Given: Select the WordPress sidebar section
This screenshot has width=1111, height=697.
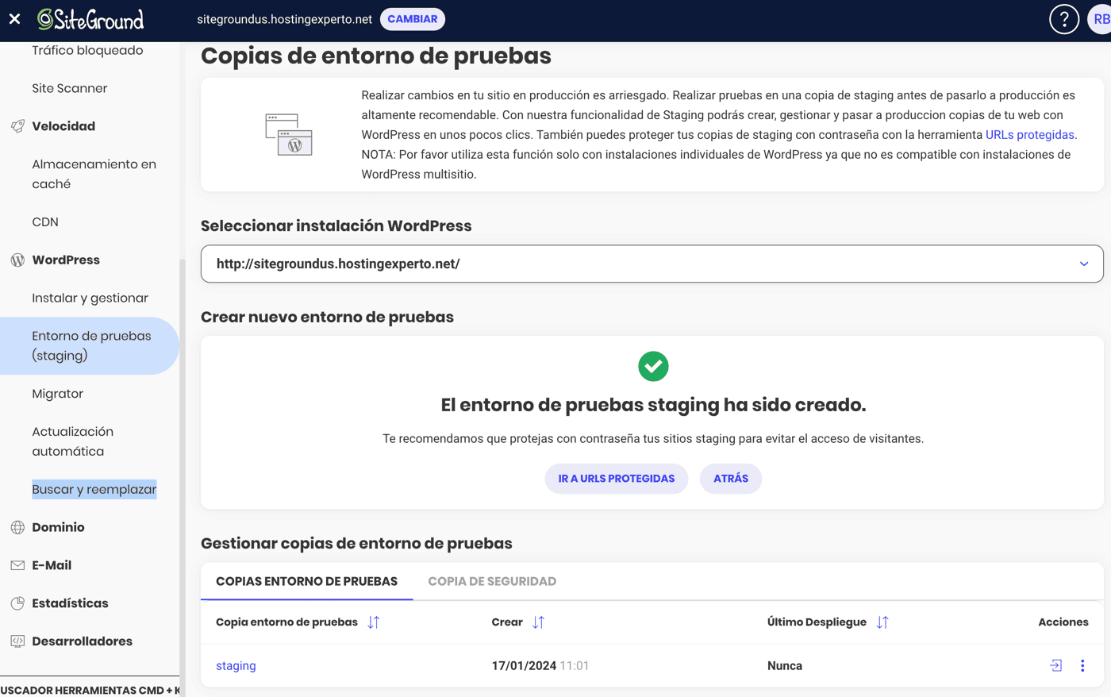Looking at the screenshot, I should tap(66, 260).
